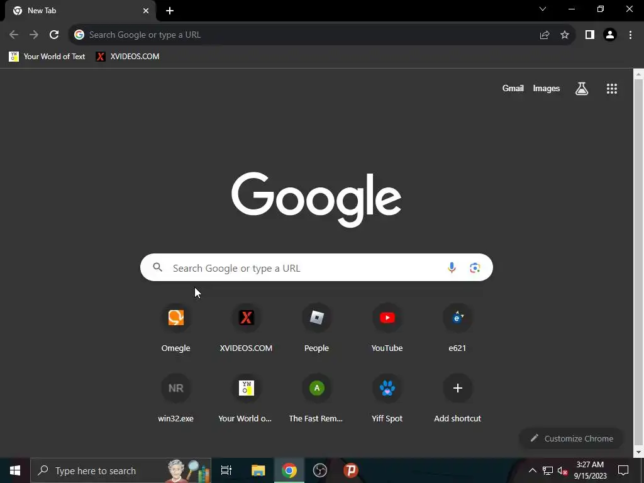Open the tab search dropdown arrow
Viewport: 644px width, 483px height.
click(x=543, y=9)
